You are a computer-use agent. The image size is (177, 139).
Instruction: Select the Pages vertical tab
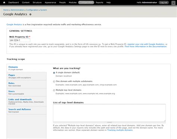click(x=27, y=76)
